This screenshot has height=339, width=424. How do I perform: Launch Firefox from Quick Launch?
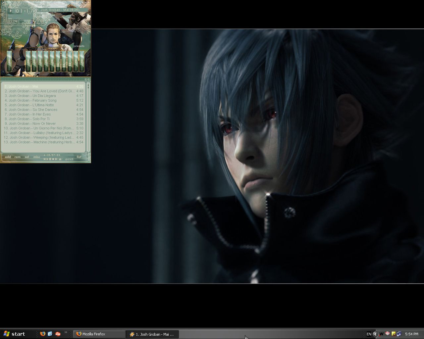point(43,334)
